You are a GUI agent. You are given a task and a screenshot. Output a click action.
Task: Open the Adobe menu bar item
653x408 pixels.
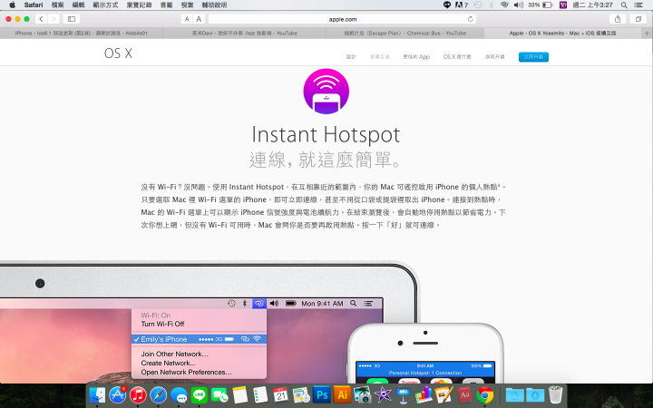pos(462,5)
